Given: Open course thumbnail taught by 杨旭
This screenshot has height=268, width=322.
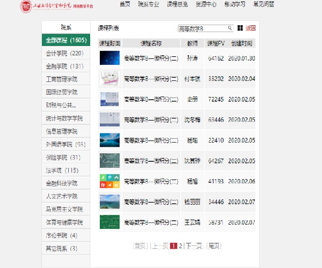Looking at the screenshot, I should 109,181.
